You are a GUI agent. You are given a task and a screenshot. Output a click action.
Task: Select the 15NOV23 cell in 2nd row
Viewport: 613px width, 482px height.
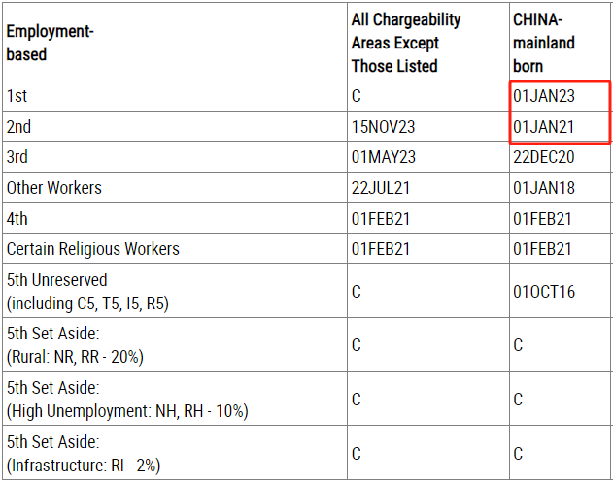pyautogui.click(x=383, y=127)
